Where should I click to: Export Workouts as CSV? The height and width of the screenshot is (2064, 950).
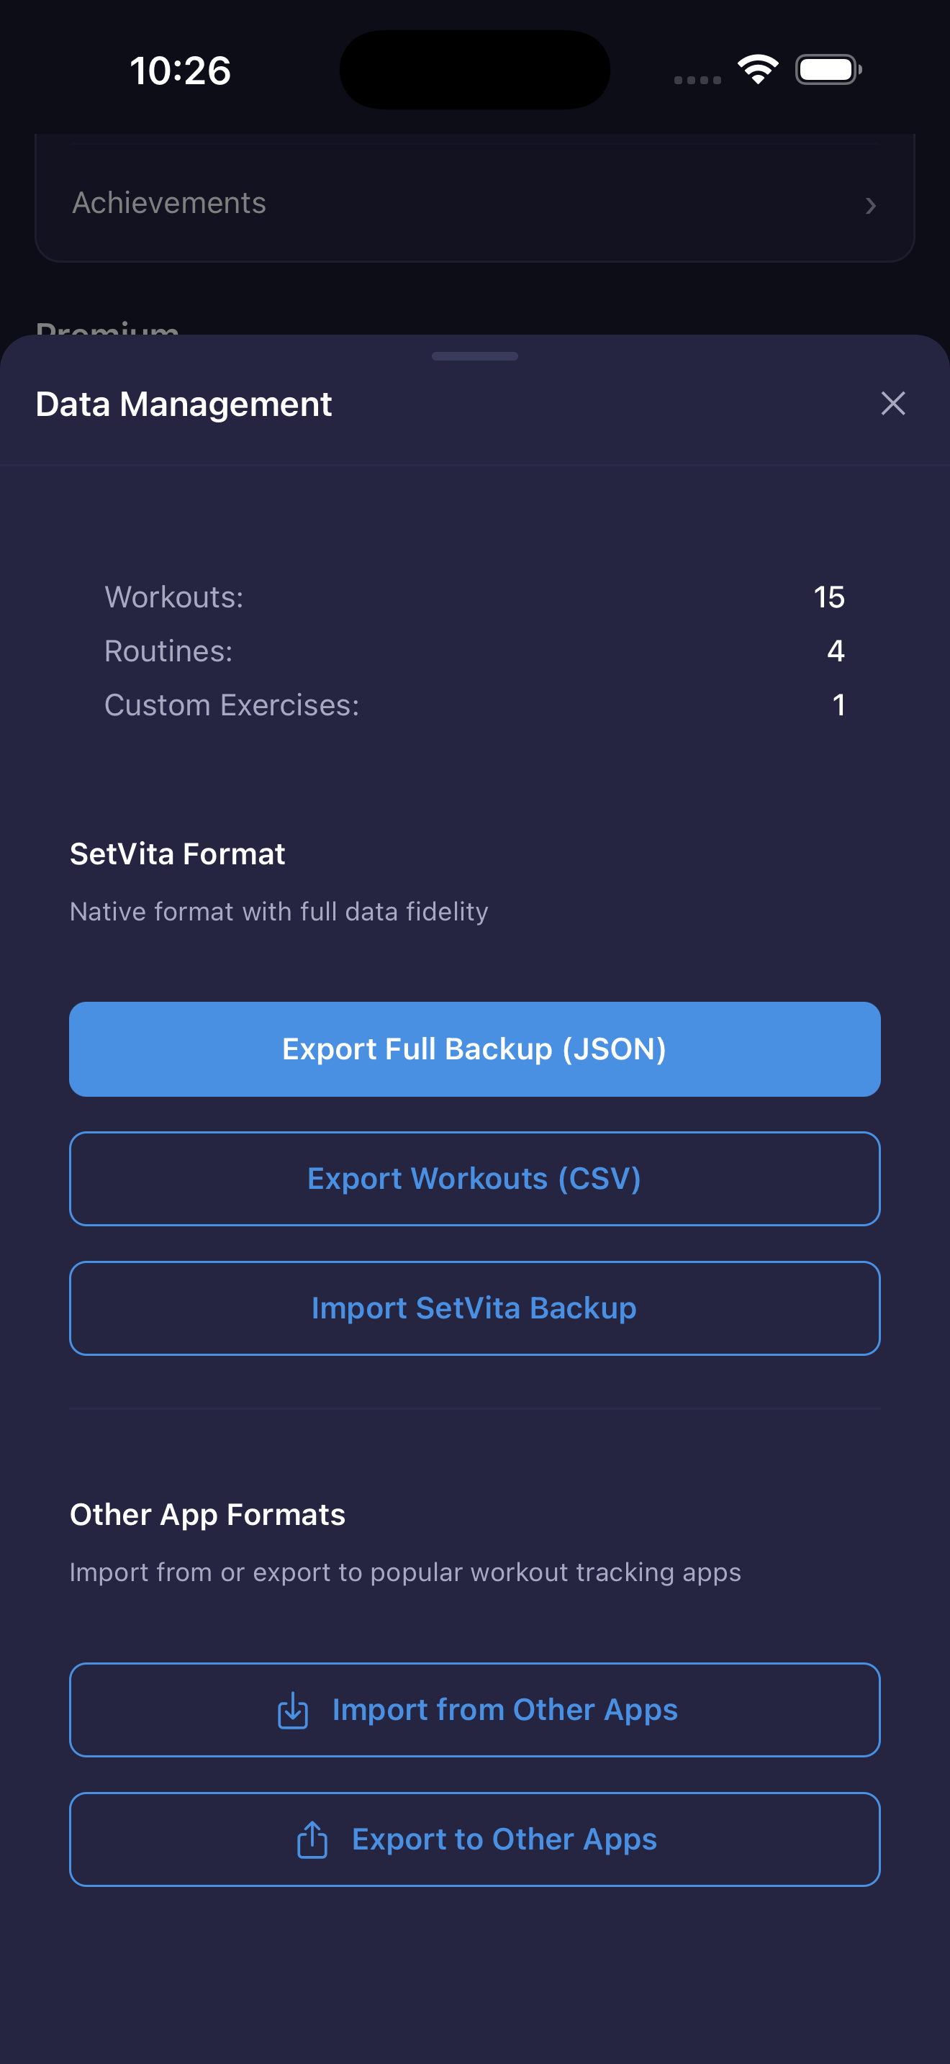coord(474,1178)
